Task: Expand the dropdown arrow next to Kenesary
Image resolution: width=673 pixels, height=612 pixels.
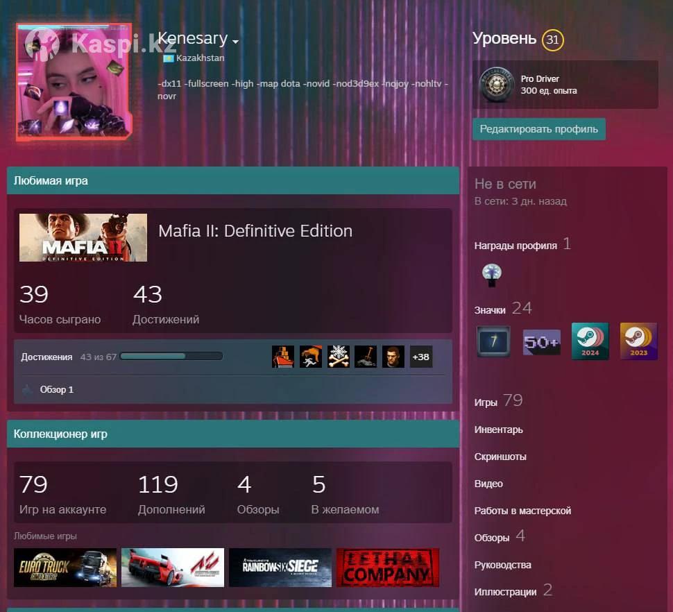Action: tap(235, 42)
